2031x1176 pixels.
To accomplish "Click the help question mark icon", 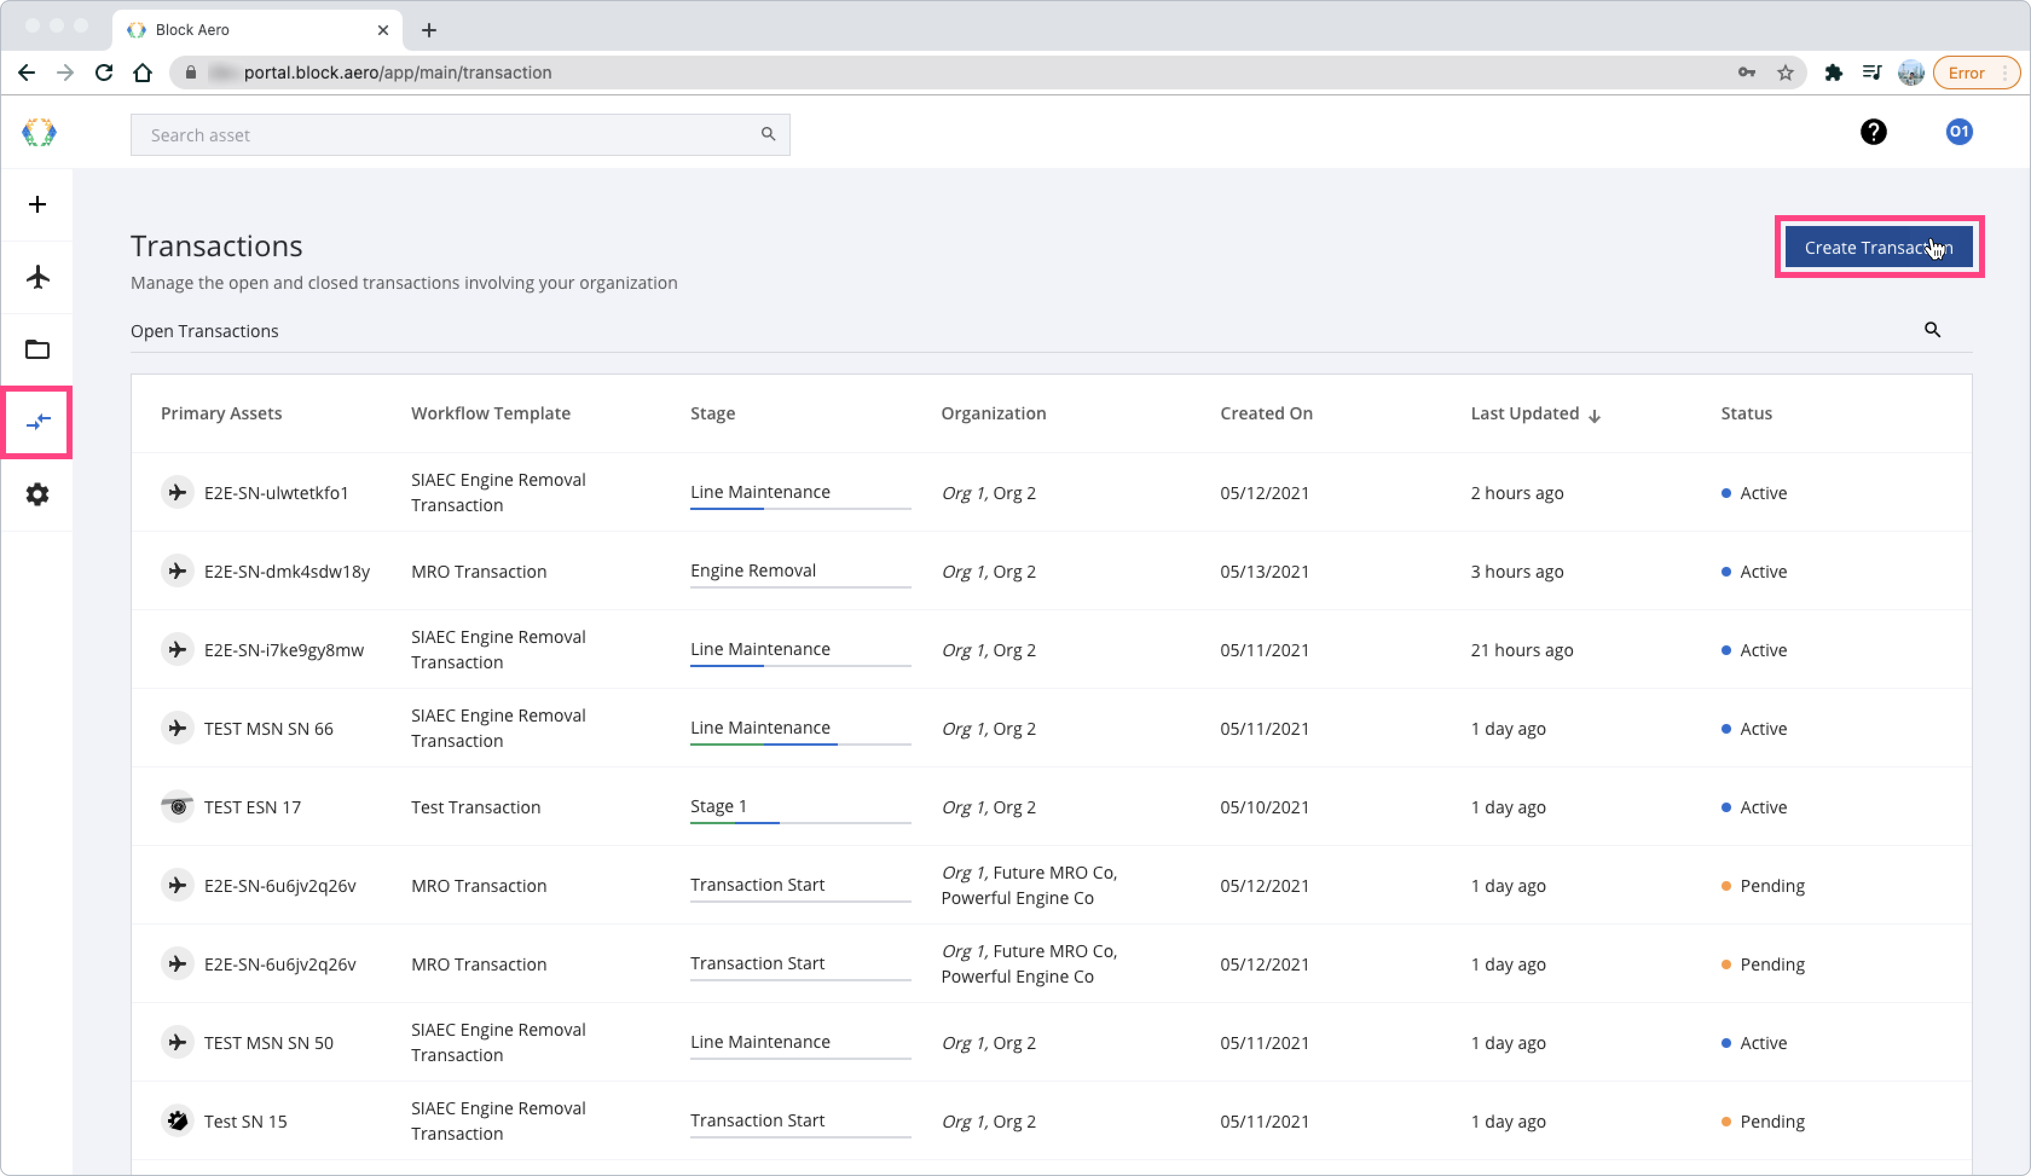I will click(x=1873, y=131).
